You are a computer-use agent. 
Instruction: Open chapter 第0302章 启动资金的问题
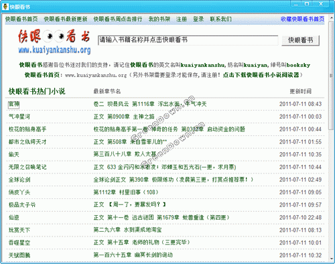pos(170,129)
